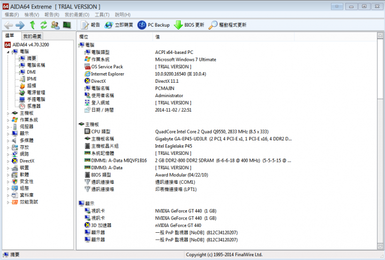This screenshot has height=260, width=385.
Task: Select 超頻 overclock tree item
Action: click(x=32, y=85)
